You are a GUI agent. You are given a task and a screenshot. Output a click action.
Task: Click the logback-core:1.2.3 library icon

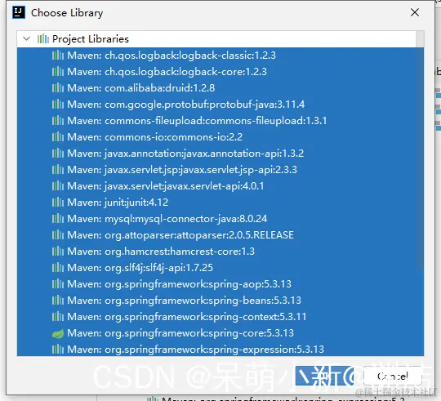click(58, 72)
